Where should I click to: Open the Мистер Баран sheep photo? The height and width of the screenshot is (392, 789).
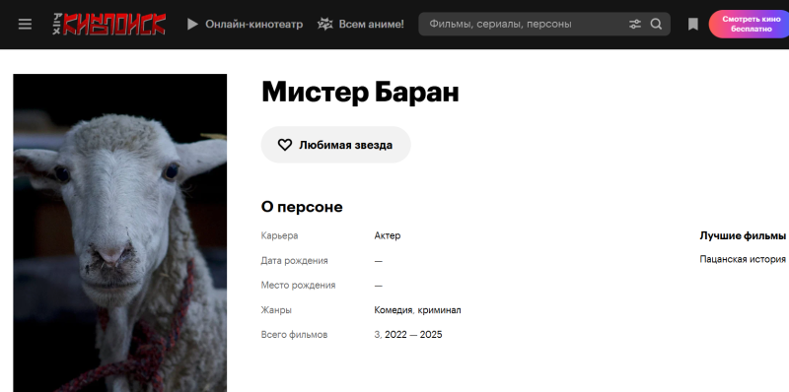click(x=119, y=232)
